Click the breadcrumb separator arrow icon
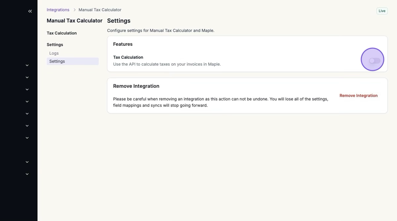 [x=74, y=10]
